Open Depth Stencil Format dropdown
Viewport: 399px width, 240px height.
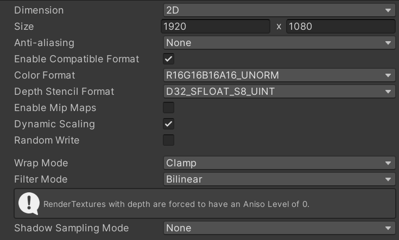[x=278, y=91]
